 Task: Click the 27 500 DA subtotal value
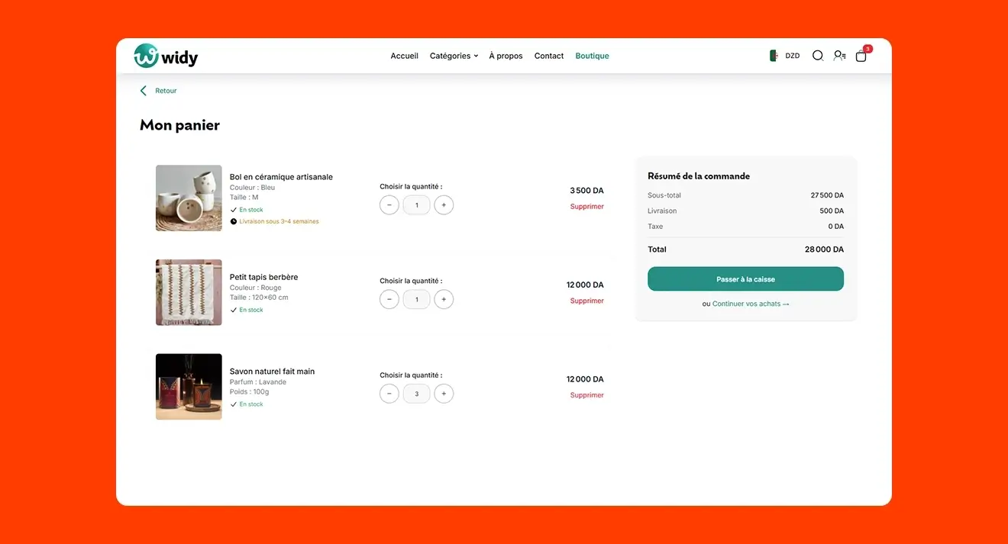pyautogui.click(x=827, y=195)
